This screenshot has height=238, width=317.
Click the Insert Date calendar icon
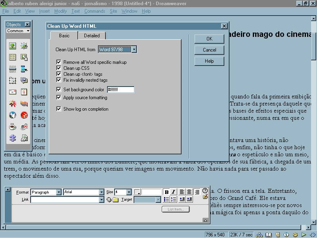tap(24, 92)
